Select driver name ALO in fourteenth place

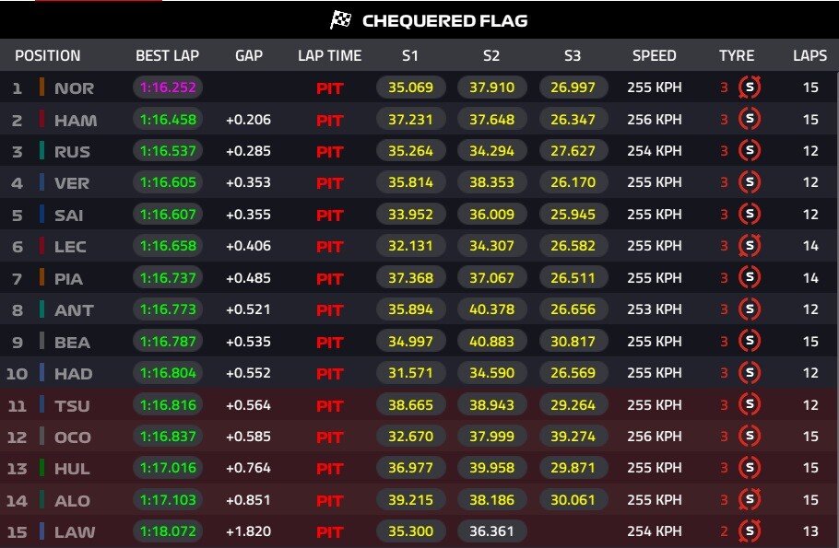pos(72,500)
